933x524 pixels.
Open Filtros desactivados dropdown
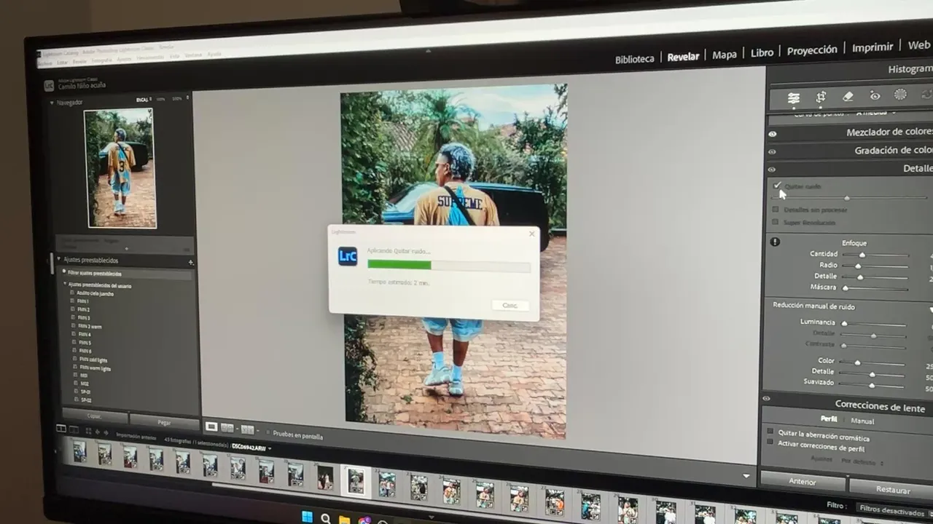[x=895, y=509]
